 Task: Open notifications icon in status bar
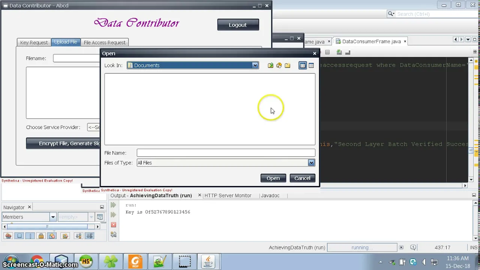pyautogui.click(x=413, y=247)
